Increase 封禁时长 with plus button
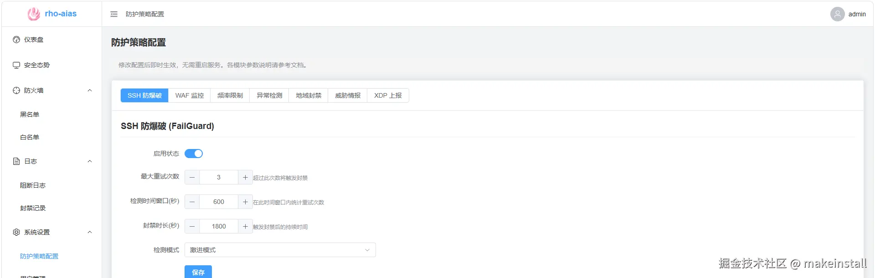Viewport: 875px width, 278px height. pos(245,226)
